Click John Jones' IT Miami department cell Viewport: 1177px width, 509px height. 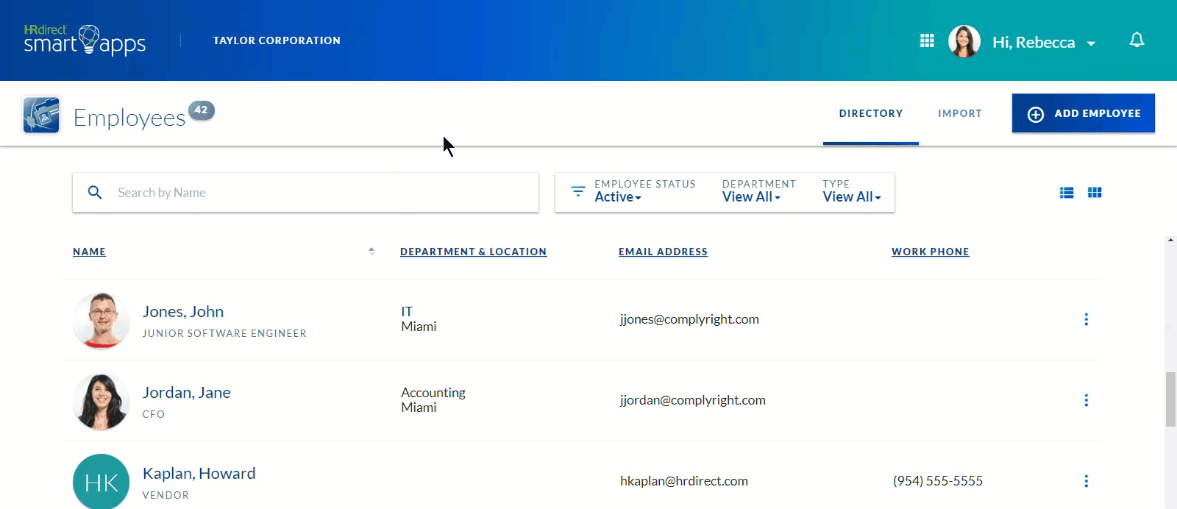tap(419, 319)
